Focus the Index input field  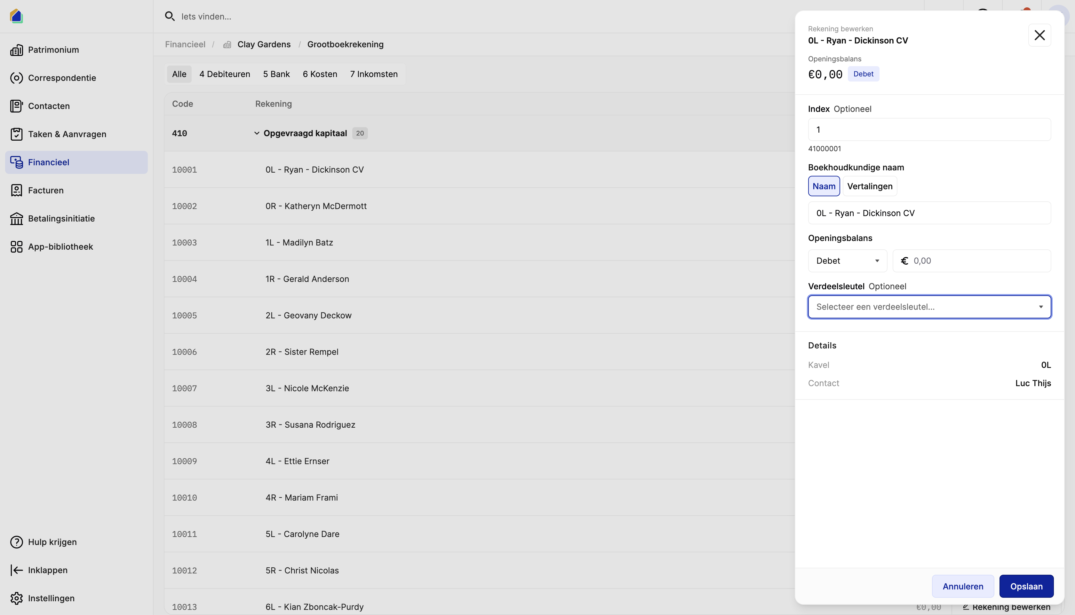coord(929,130)
